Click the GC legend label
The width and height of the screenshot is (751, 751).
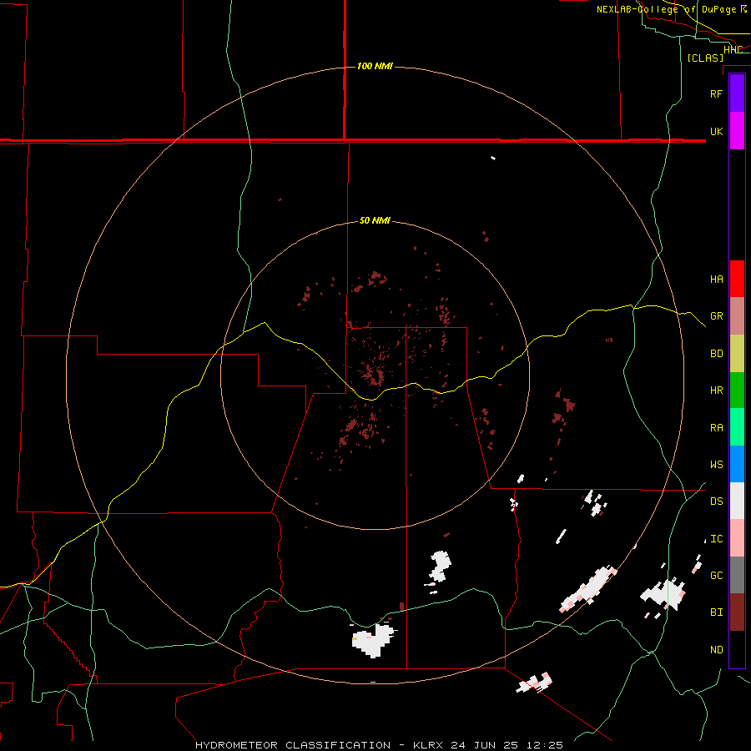click(716, 576)
